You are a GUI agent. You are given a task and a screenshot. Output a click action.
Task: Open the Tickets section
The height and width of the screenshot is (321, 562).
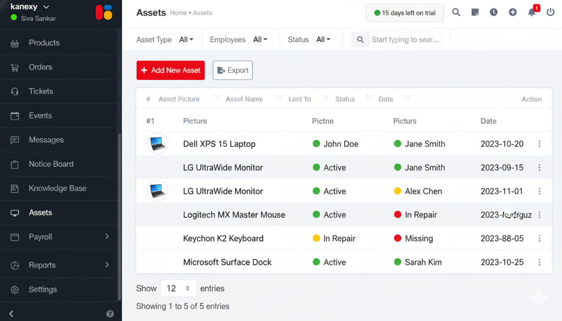pos(41,91)
